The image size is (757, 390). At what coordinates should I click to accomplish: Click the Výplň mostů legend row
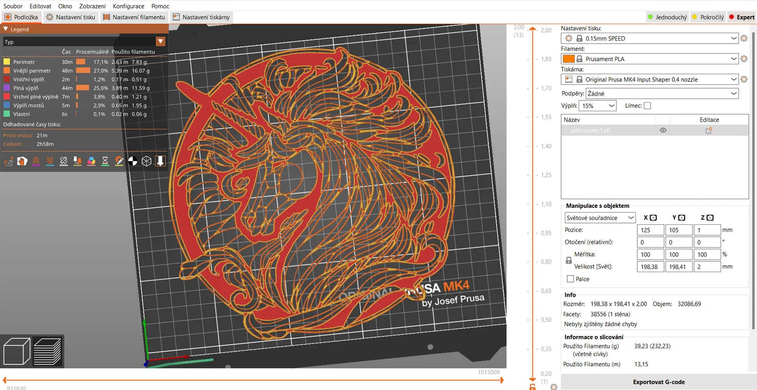tap(84, 106)
